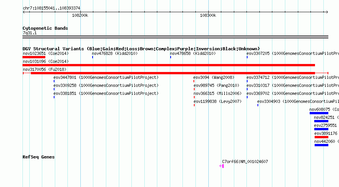Open esv1199838 (Levy2007) variant
The image size is (339, 187).
[x=217, y=101]
